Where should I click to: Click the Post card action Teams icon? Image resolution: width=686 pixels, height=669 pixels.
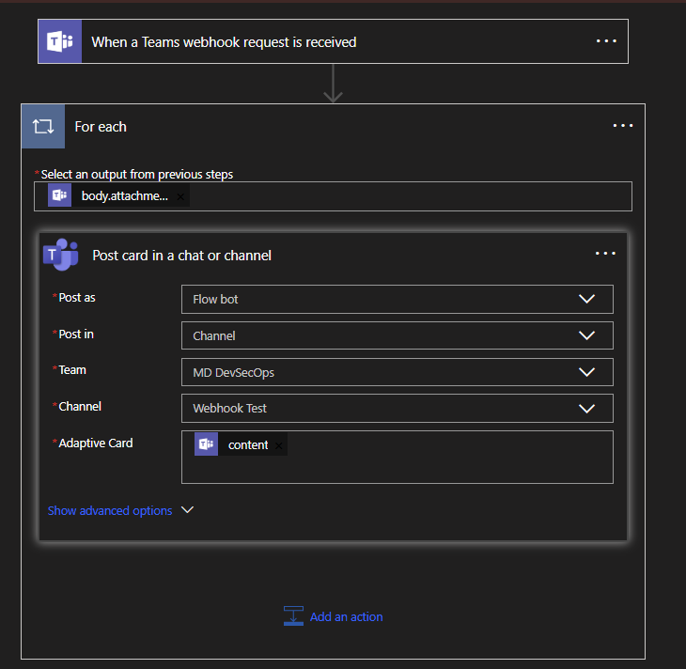coord(61,255)
